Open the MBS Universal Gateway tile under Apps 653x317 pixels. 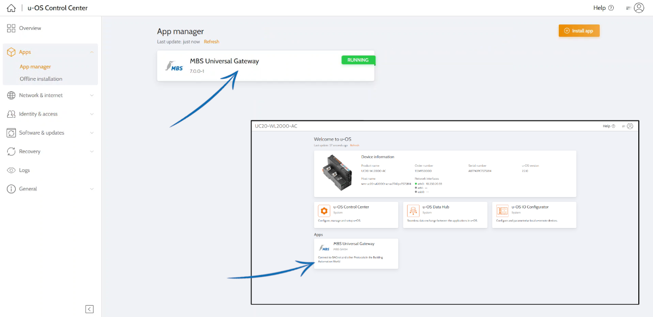(356, 253)
